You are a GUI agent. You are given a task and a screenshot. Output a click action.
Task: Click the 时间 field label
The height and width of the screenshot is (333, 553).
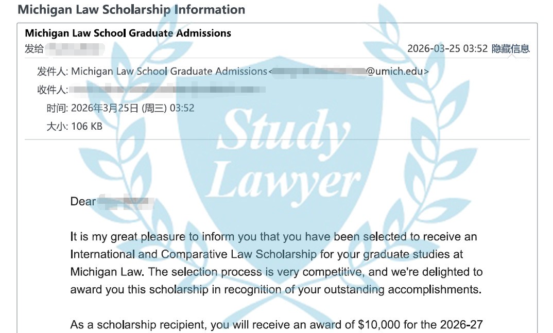[x=57, y=108]
